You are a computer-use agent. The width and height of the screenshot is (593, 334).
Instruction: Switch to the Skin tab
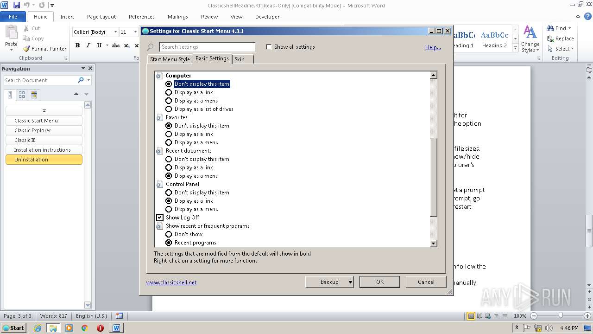point(240,59)
